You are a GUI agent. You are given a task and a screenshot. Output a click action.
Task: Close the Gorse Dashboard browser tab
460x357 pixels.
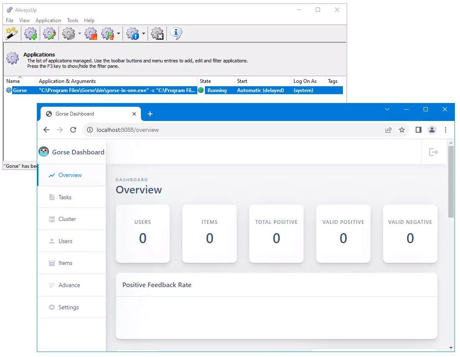[134, 113]
